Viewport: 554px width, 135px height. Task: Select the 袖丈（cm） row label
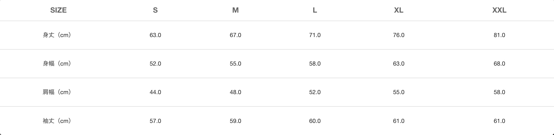(57, 121)
